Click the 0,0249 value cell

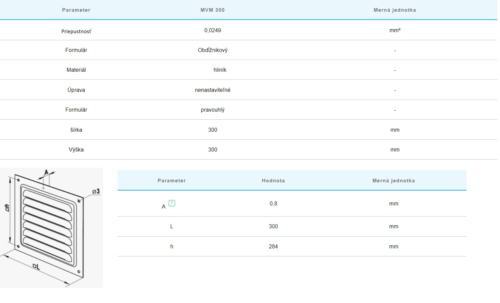[x=212, y=30]
